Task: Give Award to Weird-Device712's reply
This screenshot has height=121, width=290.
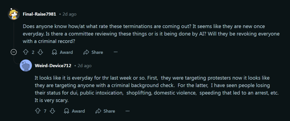Action: pos(74,111)
